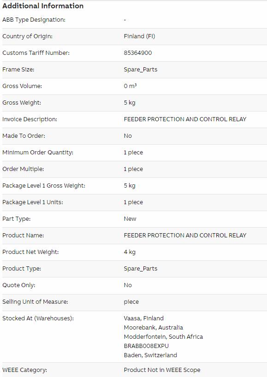Select the Invoice Description relay text

185,119
